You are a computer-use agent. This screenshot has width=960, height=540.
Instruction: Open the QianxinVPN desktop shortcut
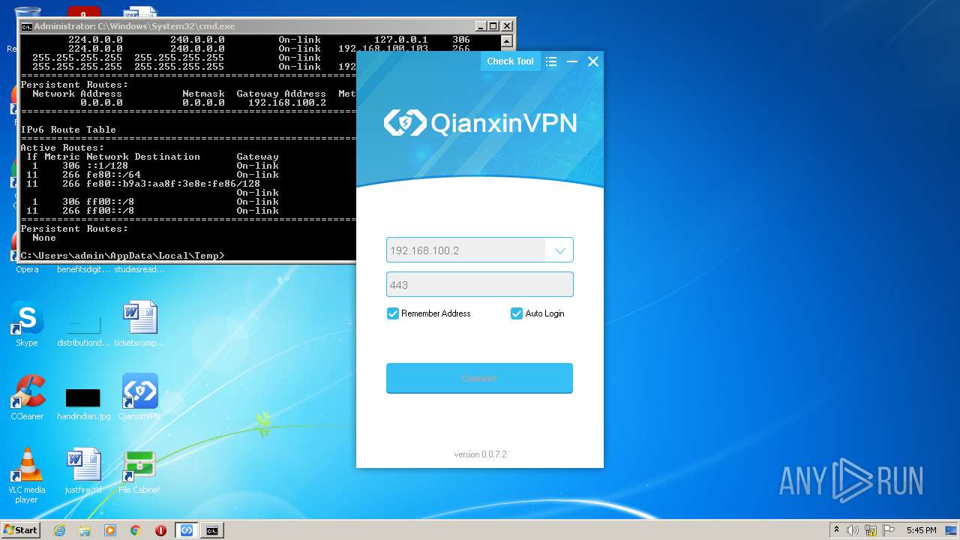pyautogui.click(x=140, y=397)
